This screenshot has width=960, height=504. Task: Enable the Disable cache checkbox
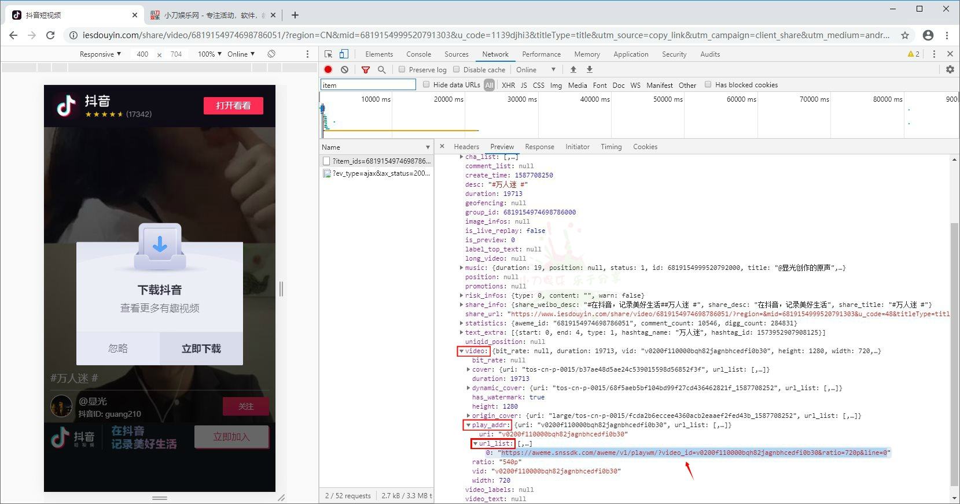click(x=457, y=69)
